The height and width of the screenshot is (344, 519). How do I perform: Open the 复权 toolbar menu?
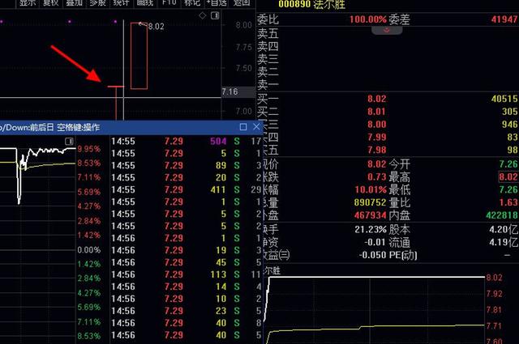pos(50,2)
